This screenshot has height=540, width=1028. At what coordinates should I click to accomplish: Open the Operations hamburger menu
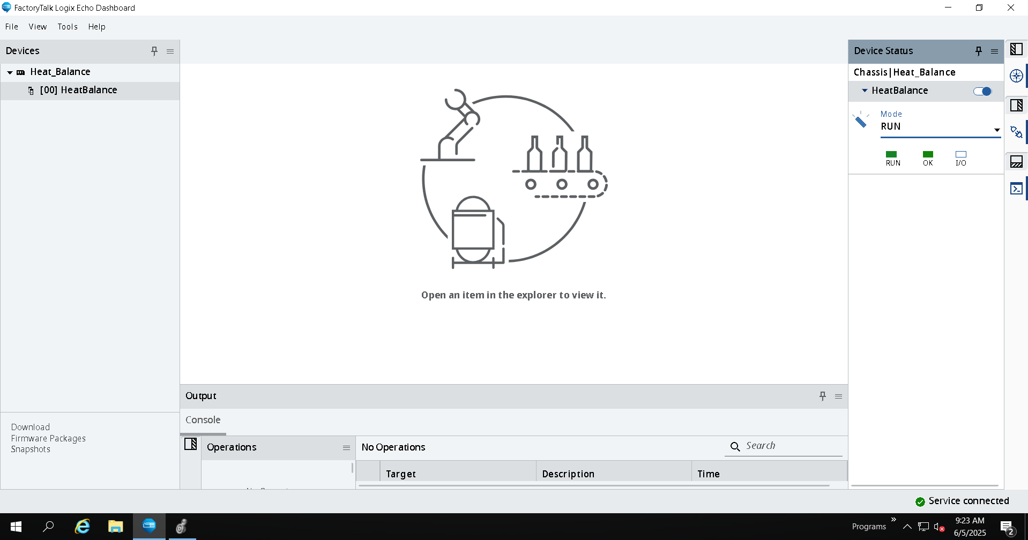tap(346, 448)
